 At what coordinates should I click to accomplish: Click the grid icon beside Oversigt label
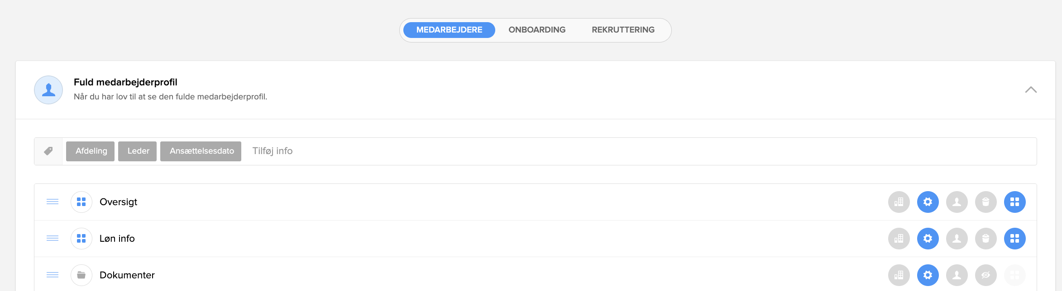81,202
